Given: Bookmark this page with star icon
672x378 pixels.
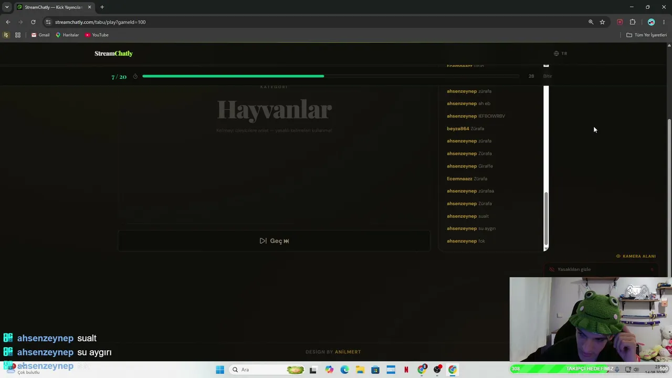Looking at the screenshot, I should tap(602, 22).
